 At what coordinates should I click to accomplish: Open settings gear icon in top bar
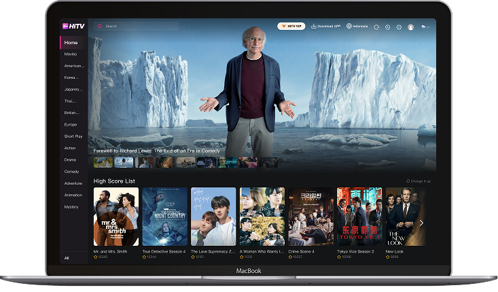pyautogui.click(x=398, y=27)
